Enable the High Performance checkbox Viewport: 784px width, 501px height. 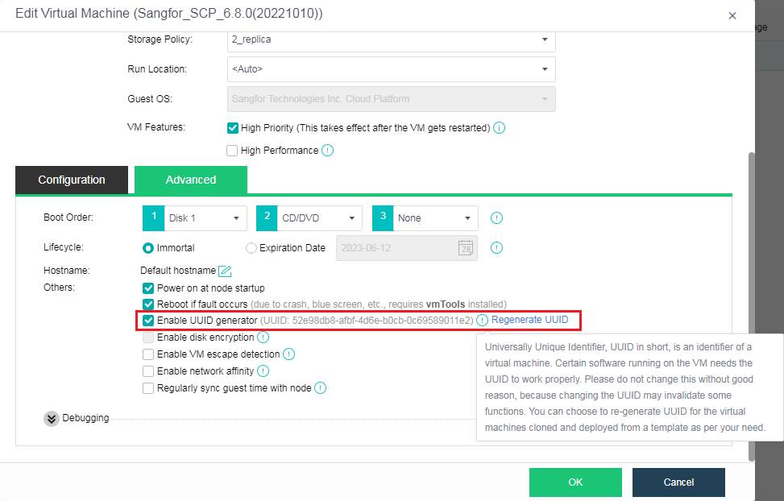(x=232, y=151)
